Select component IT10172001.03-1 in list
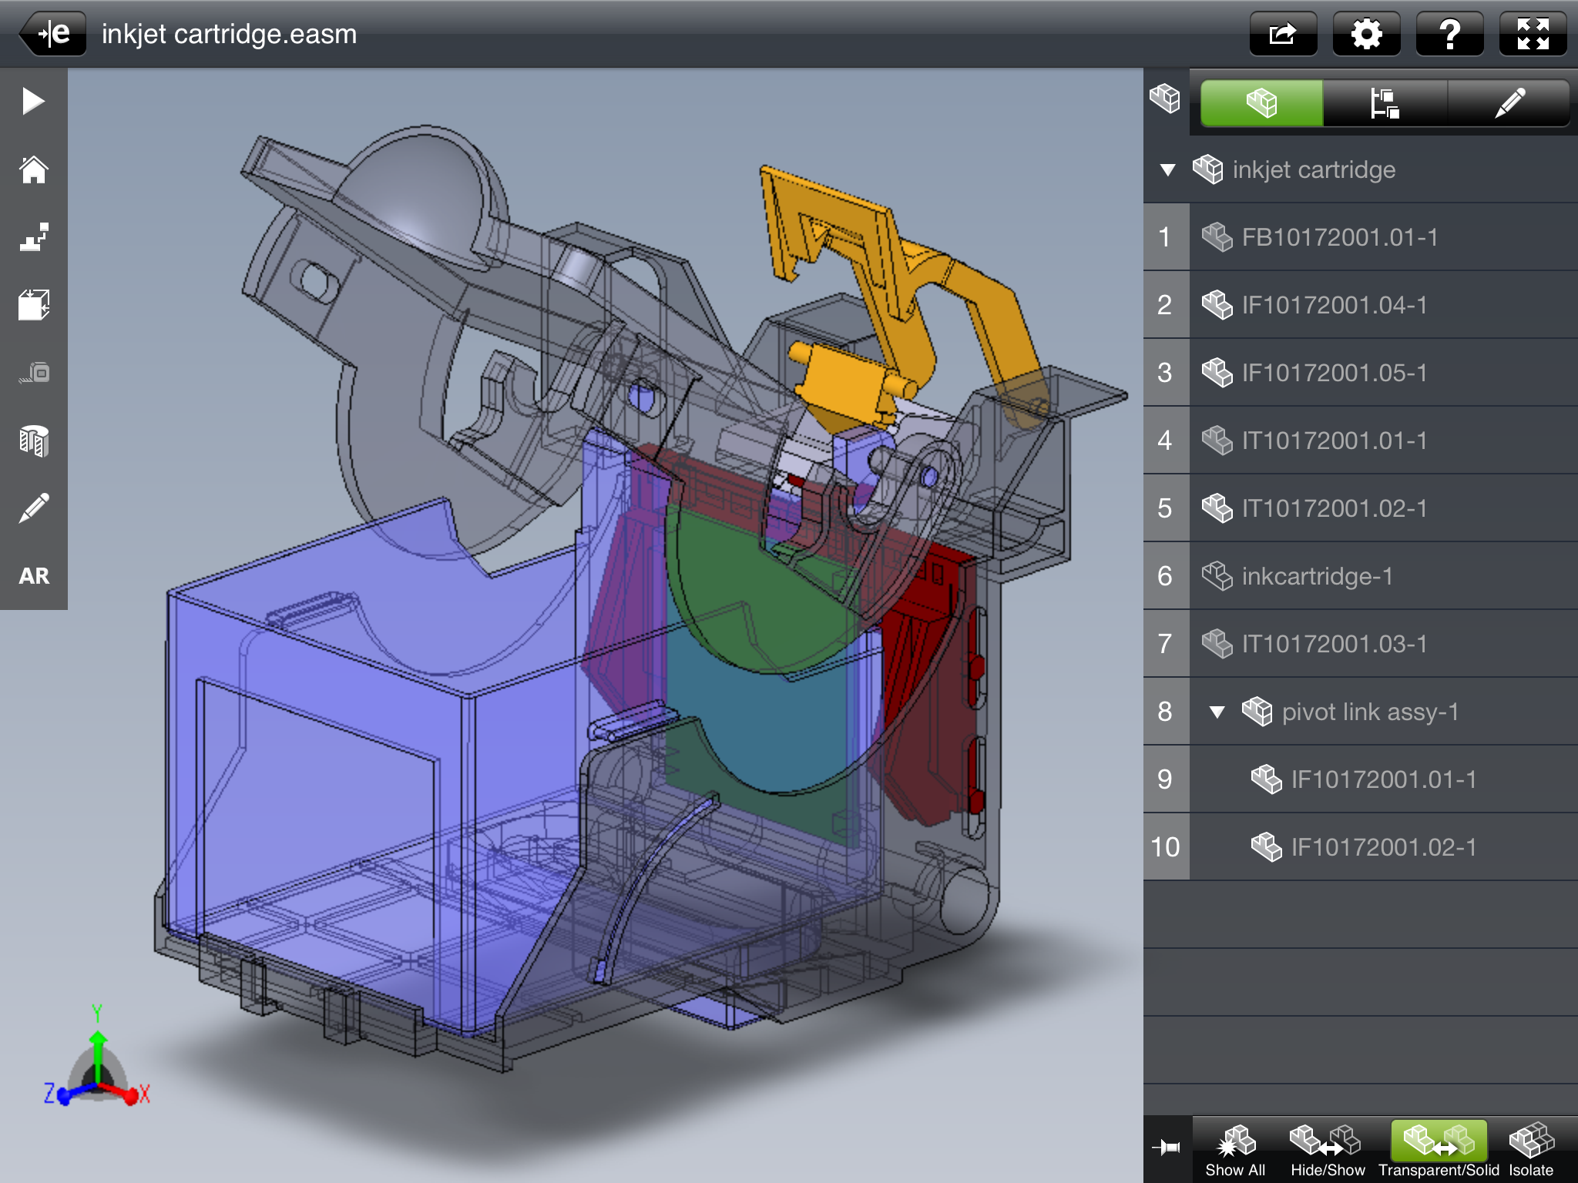This screenshot has width=1578, height=1183. click(1335, 644)
